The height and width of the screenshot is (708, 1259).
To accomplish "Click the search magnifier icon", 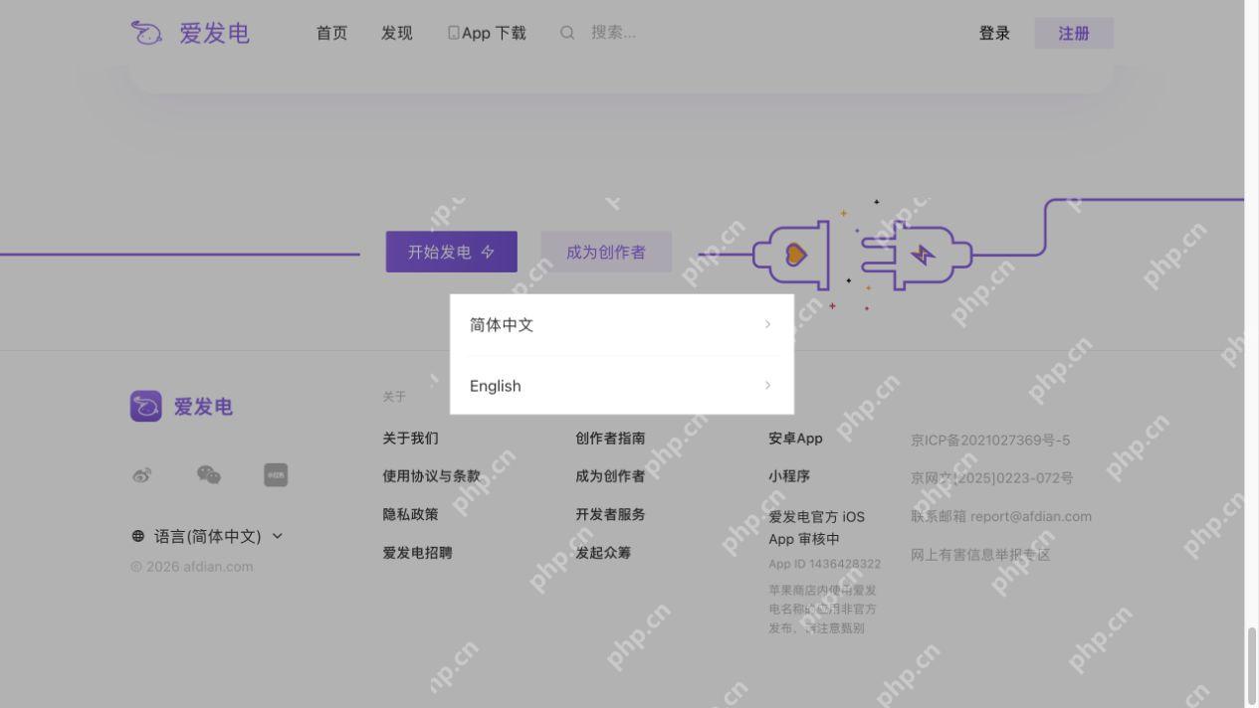I will click(567, 33).
